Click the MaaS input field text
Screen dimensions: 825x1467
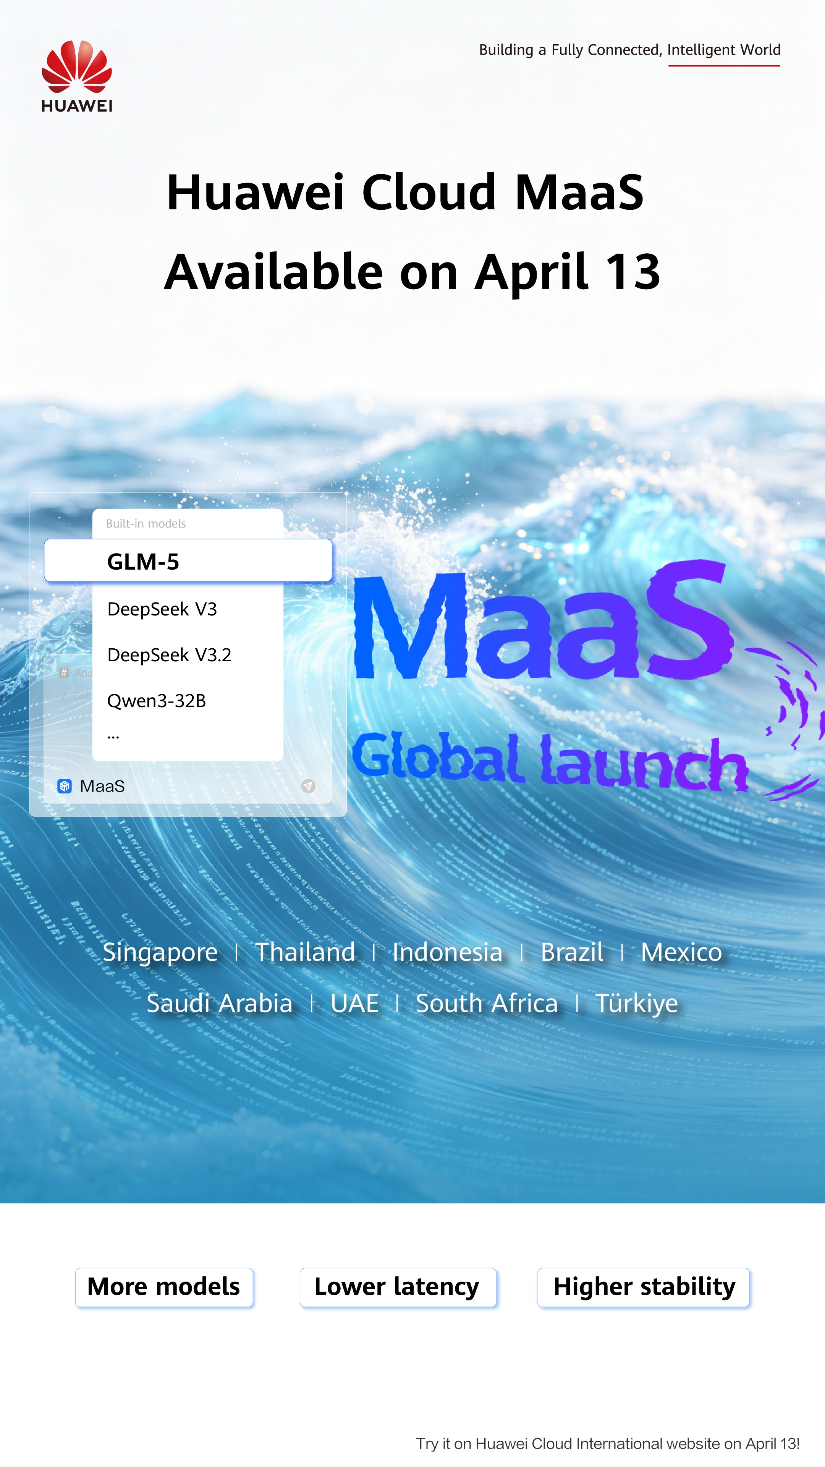(x=102, y=786)
